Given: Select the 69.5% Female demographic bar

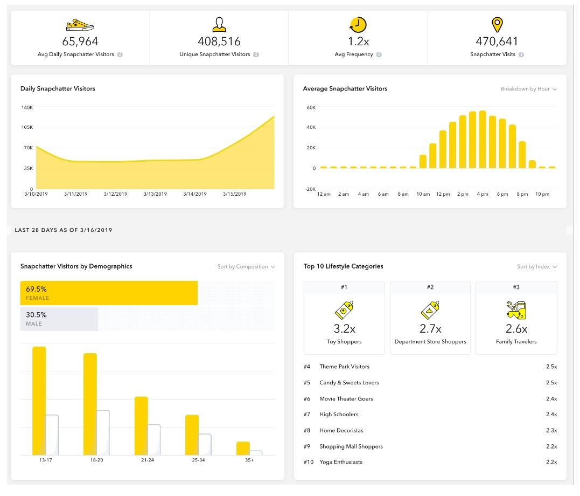Looking at the screenshot, I should tap(109, 293).
